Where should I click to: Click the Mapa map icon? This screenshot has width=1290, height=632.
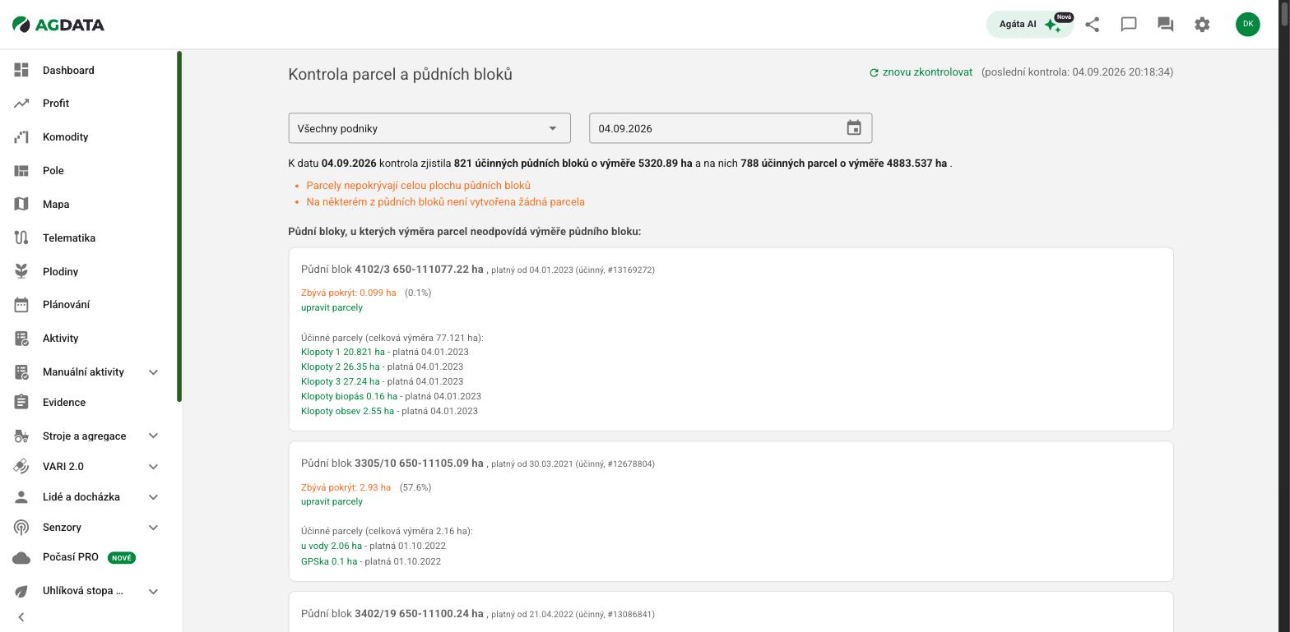point(21,204)
